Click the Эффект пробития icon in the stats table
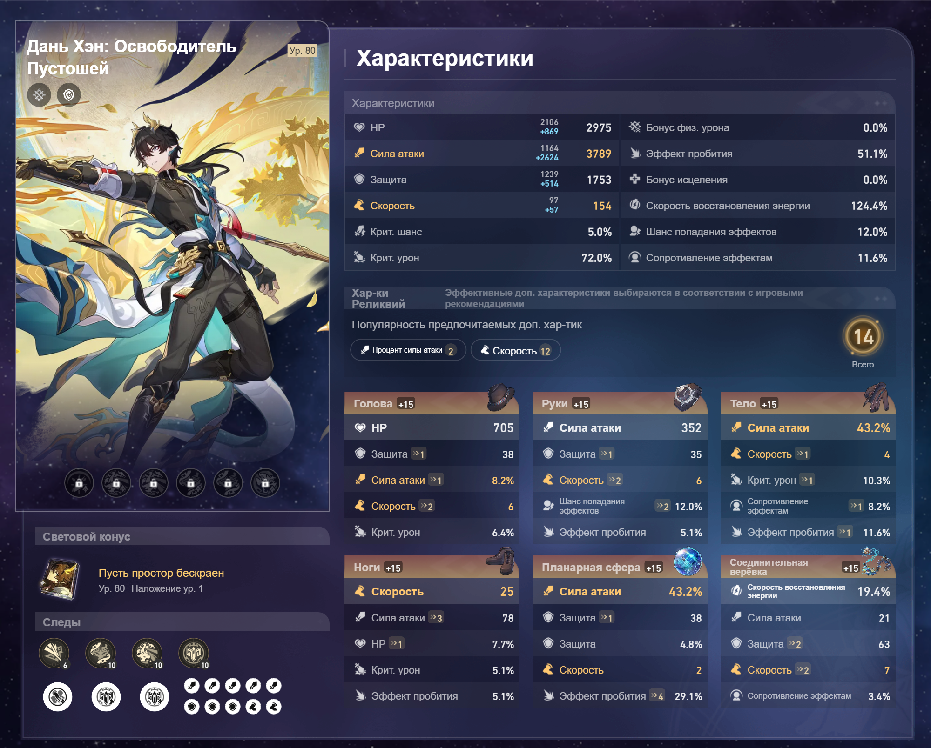 tap(635, 154)
